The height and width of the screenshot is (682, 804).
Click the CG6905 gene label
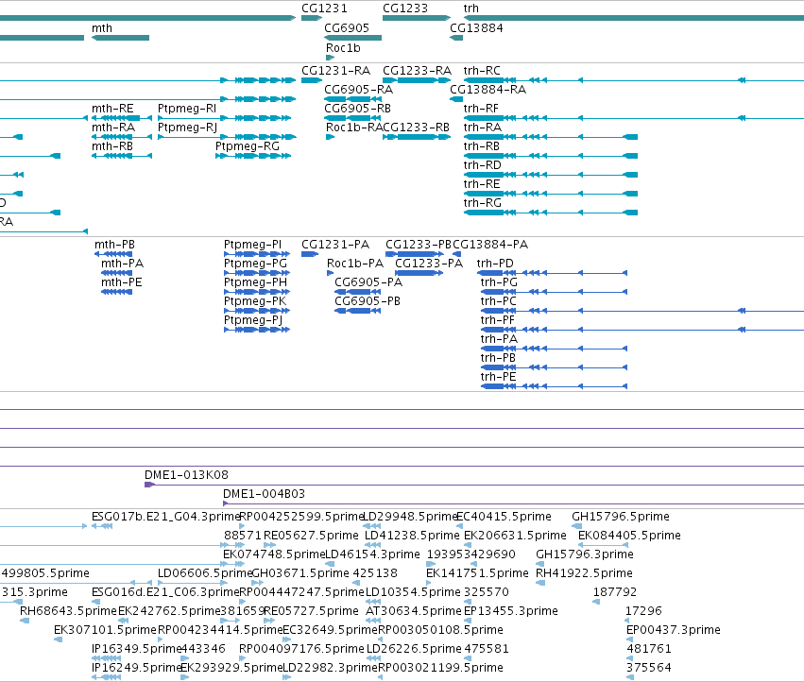(347, 28)
